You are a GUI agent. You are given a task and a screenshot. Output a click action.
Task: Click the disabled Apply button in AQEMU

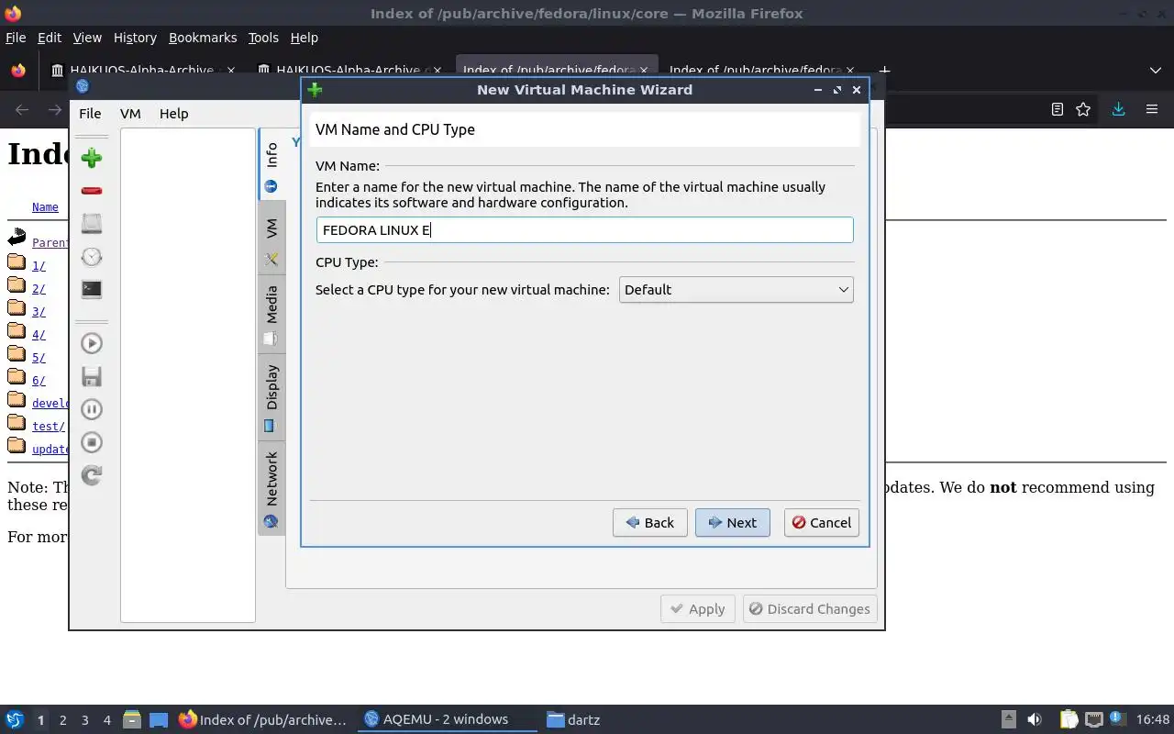697,609
